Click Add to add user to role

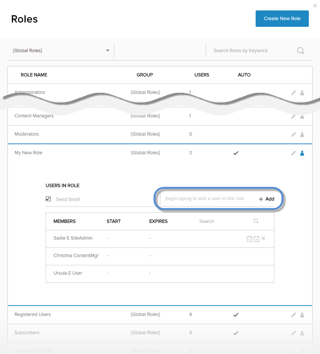tap(267, 199)
